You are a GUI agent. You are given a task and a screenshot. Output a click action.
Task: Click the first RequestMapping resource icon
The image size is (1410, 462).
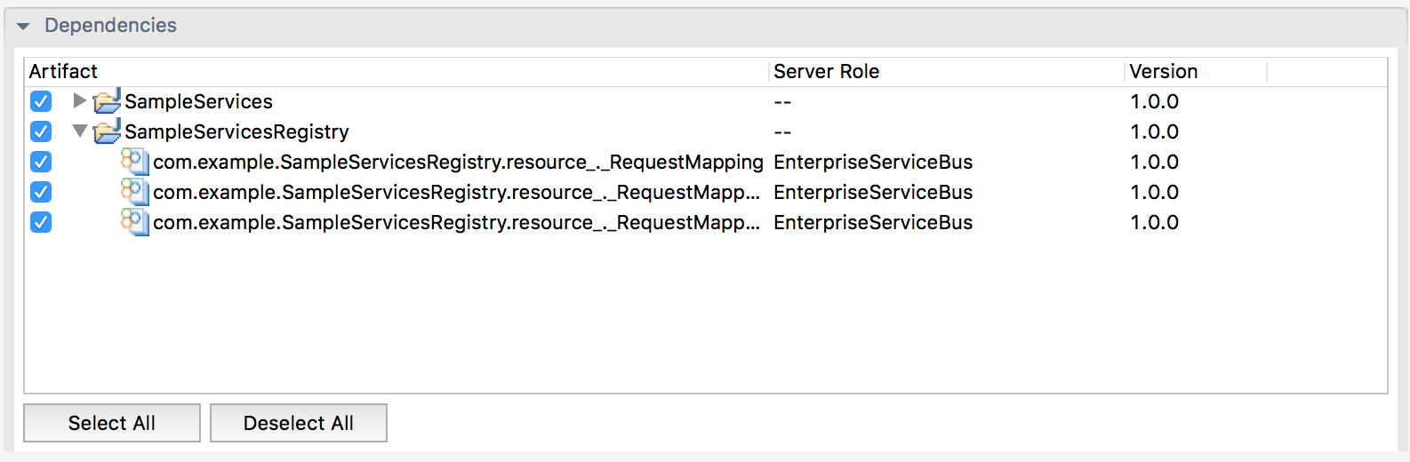coord(134,162)
